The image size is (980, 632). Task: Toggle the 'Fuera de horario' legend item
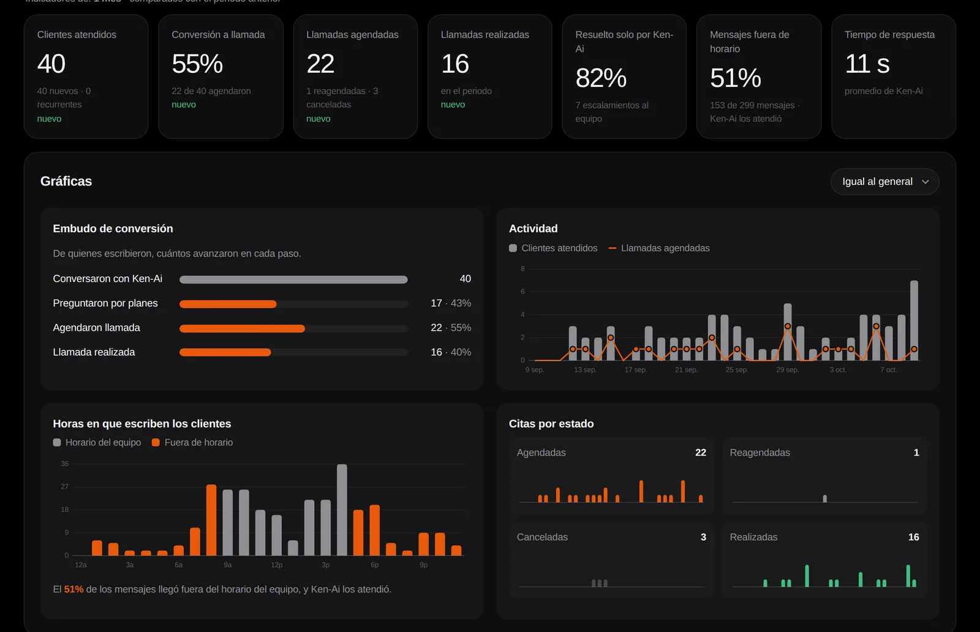pyautogui.click(x=192, y=442)
